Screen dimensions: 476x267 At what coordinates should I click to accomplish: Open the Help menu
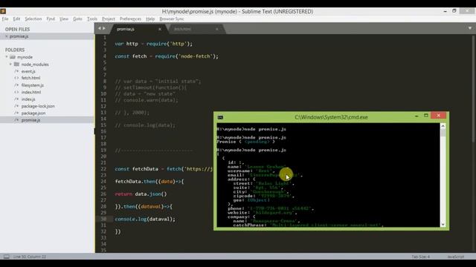[x=150, y=19]
